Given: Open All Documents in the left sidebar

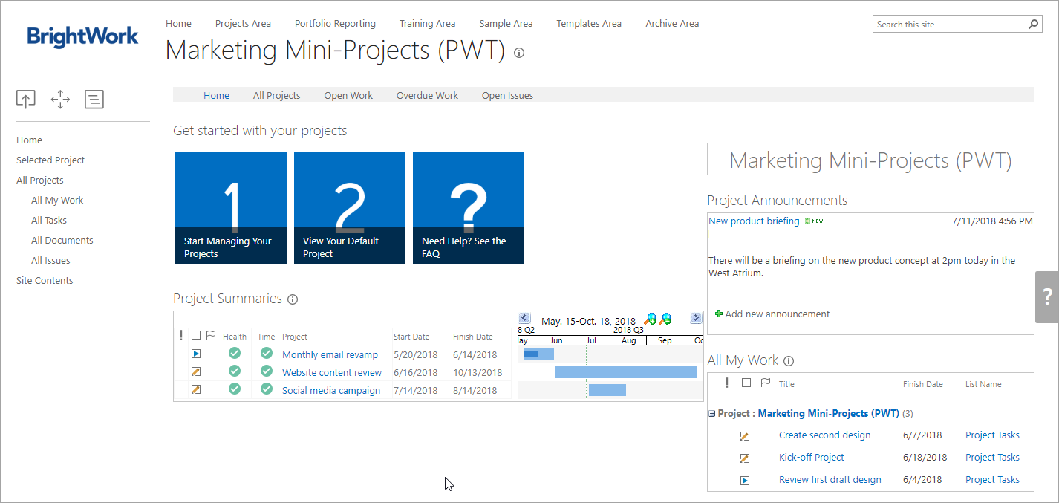Looking at the screenshot, I should tap(62, 240).
